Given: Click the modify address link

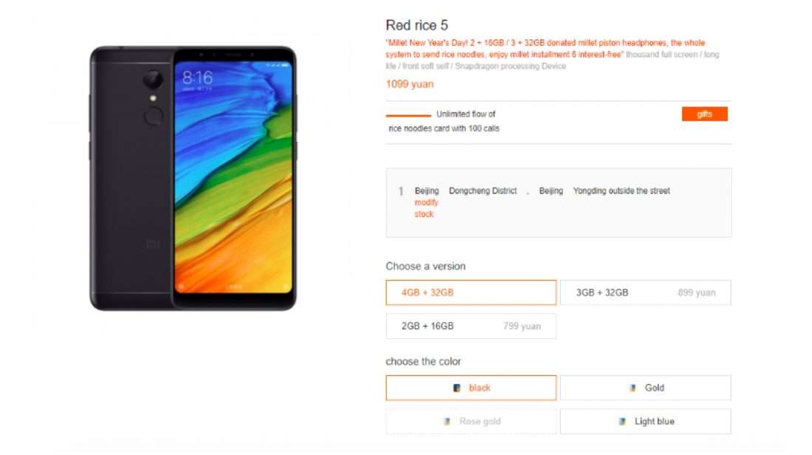Looking at the screenshot, I should (426, 202).
